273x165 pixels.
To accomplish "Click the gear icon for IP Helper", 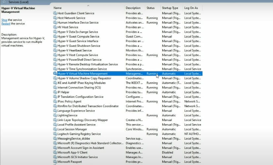I will (55, 92).
